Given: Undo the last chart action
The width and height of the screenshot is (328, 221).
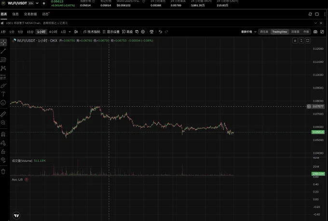Looking at the screenshot, I should (161, 32).
